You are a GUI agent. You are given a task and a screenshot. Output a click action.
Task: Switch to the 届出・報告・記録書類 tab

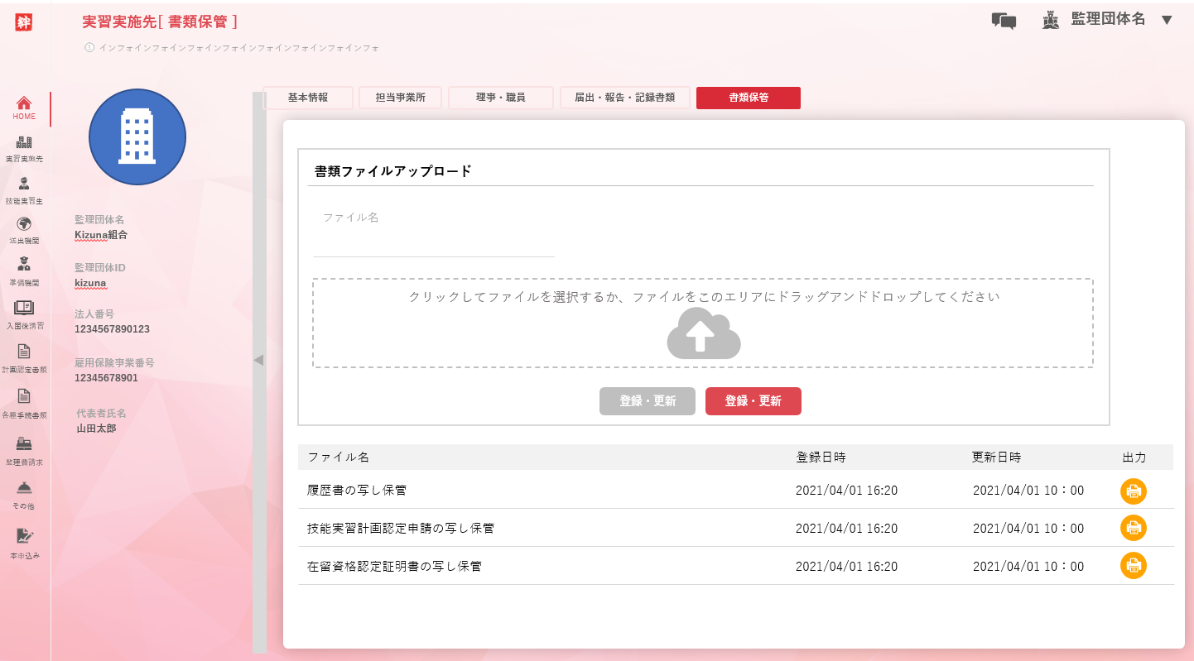click(x=624, y=98)
